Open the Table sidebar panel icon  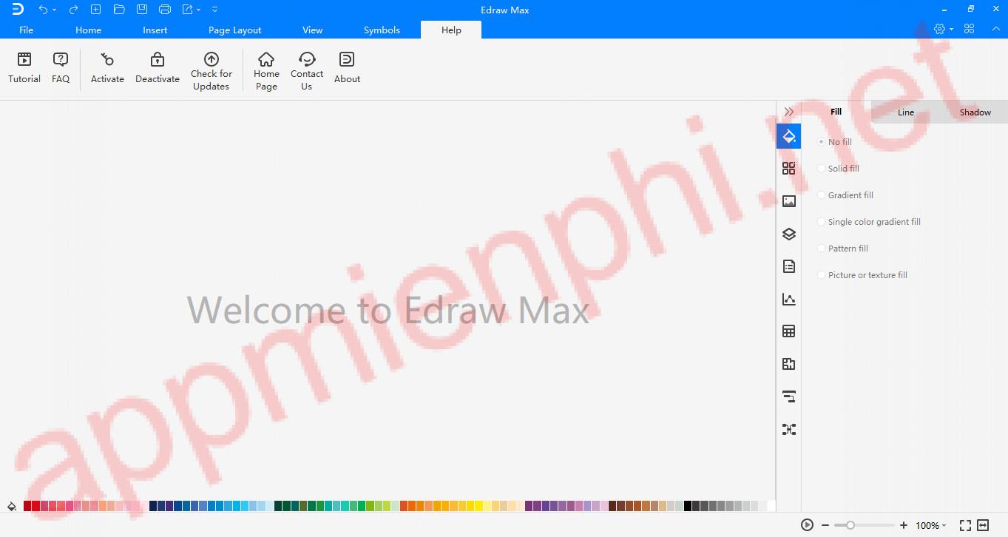point(788,331)
